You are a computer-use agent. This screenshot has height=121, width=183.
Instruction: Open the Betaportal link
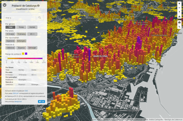(18, 101)
